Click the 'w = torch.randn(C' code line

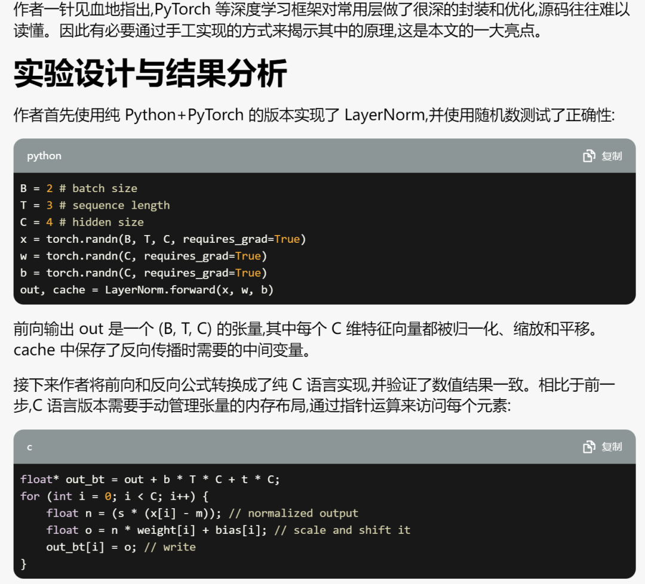pyautogui.click(x=143, y=256)
